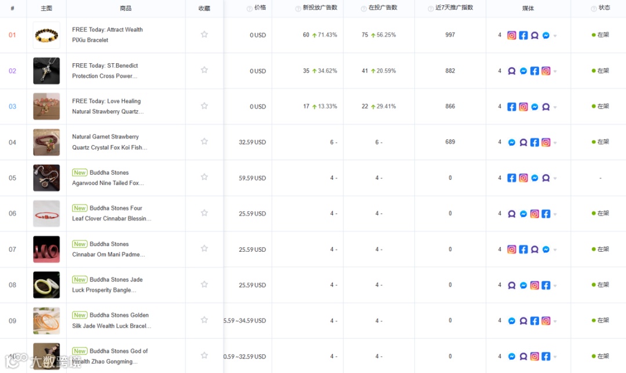Star the Jade Luck Prosperity Bangle row
626x373 pixels.
[x=204, y=284]
